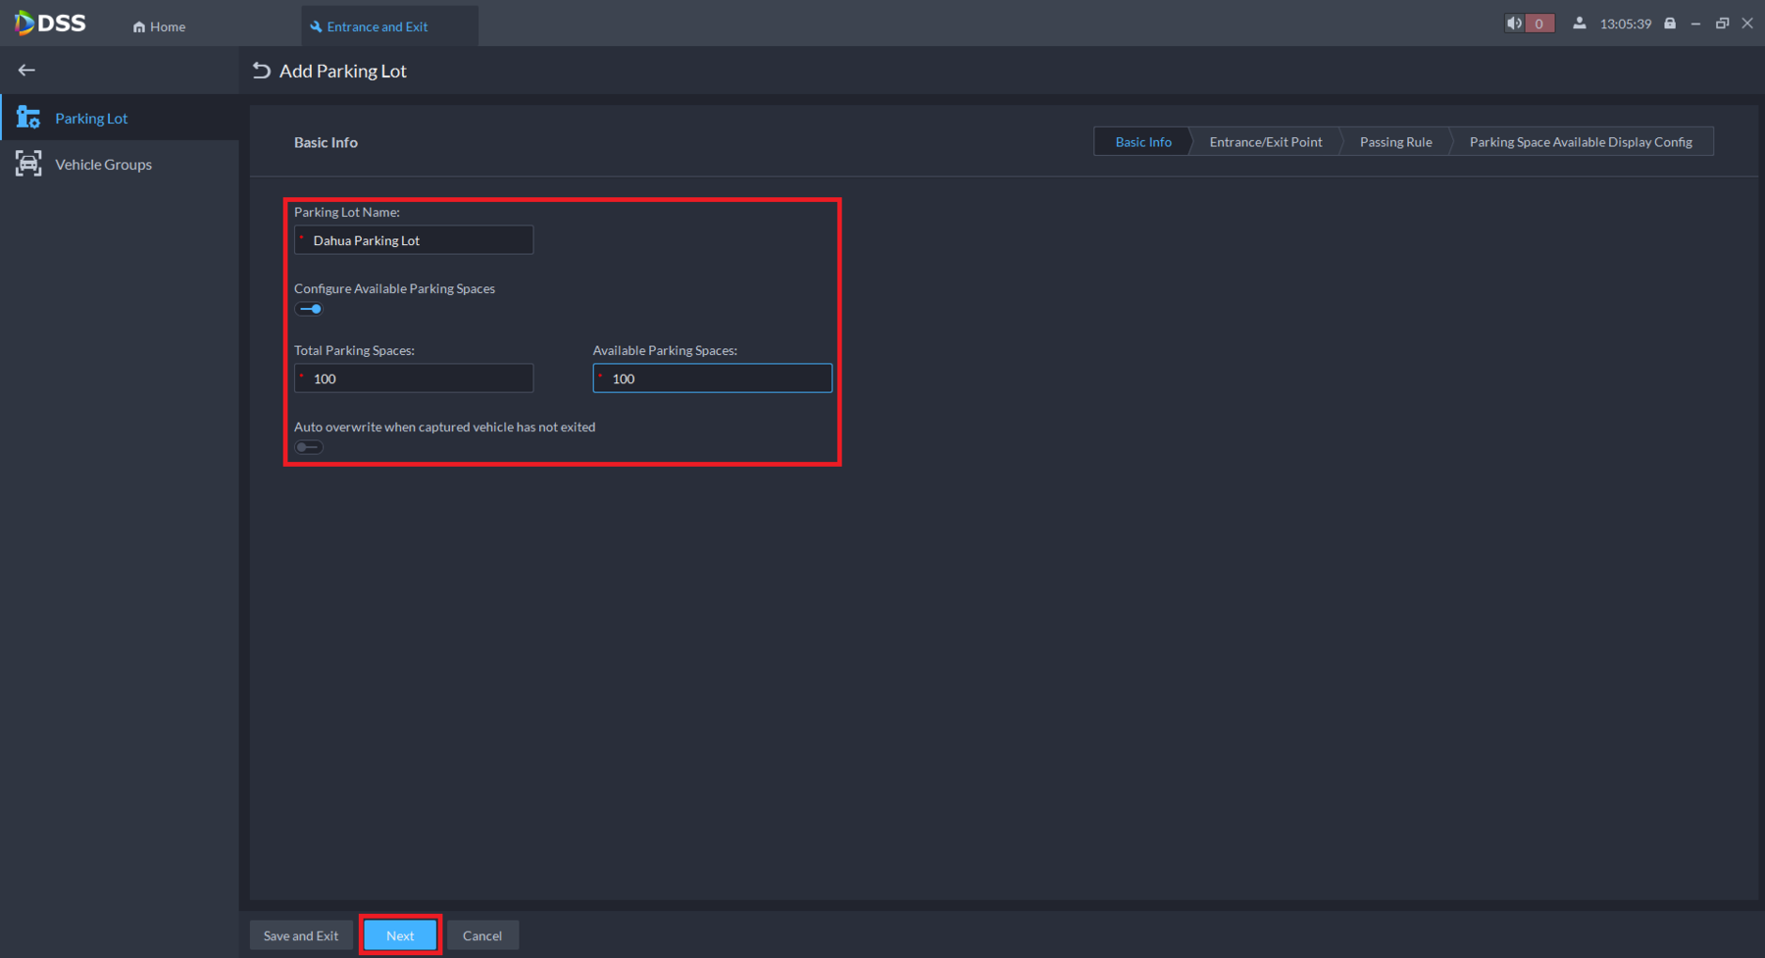This screenshot has width=1765, height=958.
Task: Click the home icon in top bar
Action: pyautogui.click(x=139, y=26)
